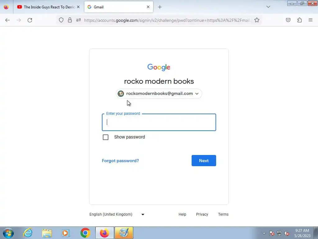The height and width of the screenshot is (239, 318).
Task: Open Windows Explorer from the taskbar
Action: coord(47,233)
